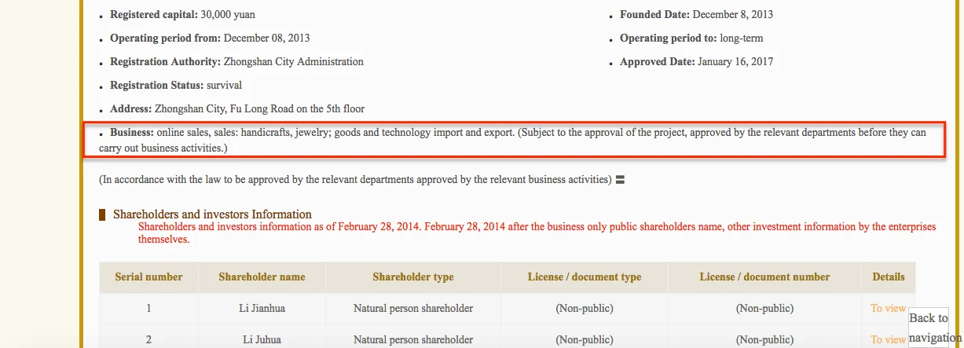Click Registered capital: 30,000 yuan text
The height and width of the screenshot is (348, 964).
[182, 15]
